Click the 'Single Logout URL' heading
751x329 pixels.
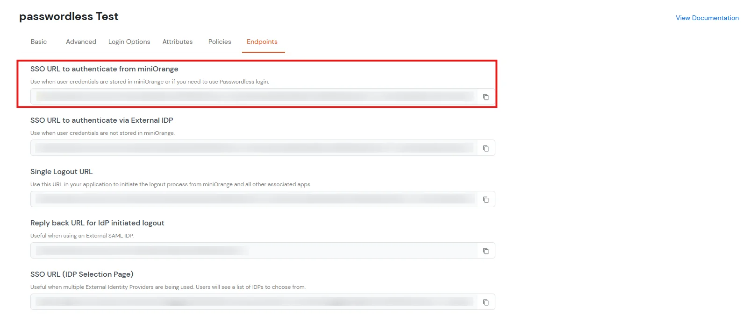click(x=62, y=172)
